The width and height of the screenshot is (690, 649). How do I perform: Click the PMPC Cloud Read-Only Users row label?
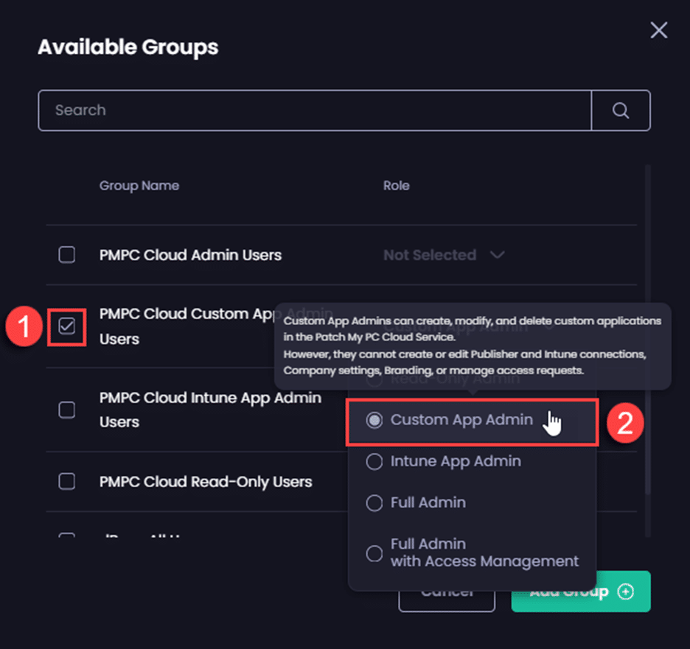click(206, 482)
